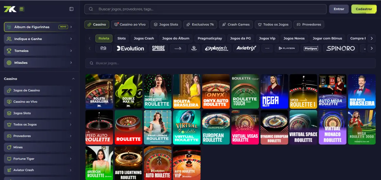Open Indique e Ganhe
381x180 pixels.
coord(40,39)
